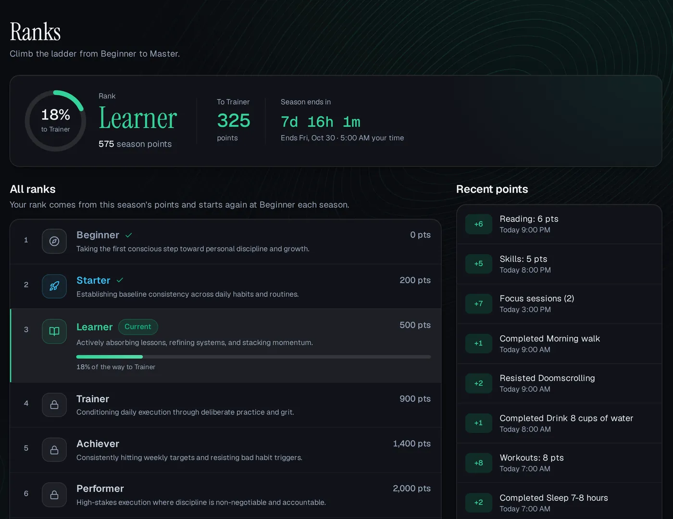Click the All ranks heading
The image size is (673, 519).
click(x=33, y=189)
